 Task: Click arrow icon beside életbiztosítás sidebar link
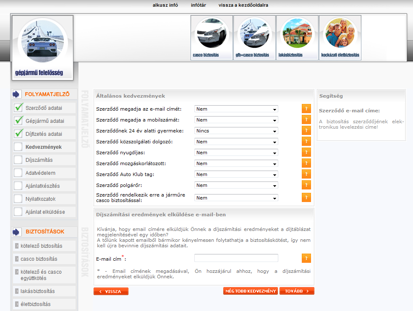17,304
